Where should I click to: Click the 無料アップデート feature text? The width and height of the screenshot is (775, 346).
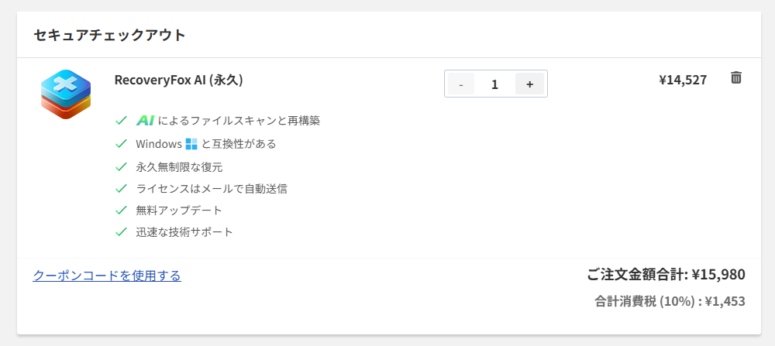(x=179, y=210)
